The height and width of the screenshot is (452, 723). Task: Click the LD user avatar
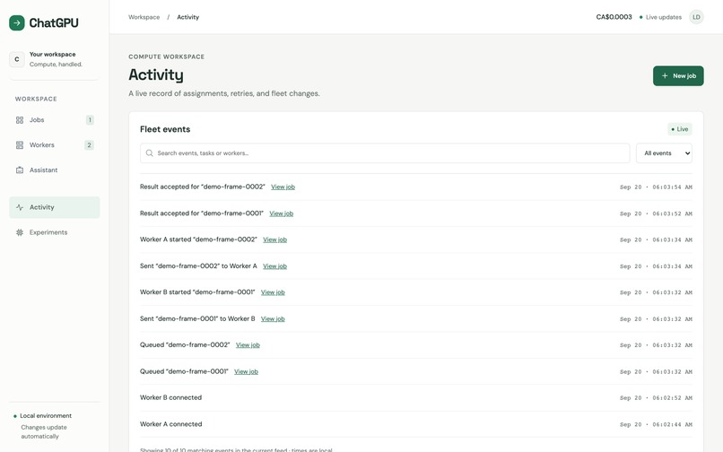[696, 17]
